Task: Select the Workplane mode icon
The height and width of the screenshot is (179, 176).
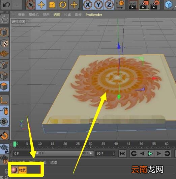Action: [x=4, y=53]
